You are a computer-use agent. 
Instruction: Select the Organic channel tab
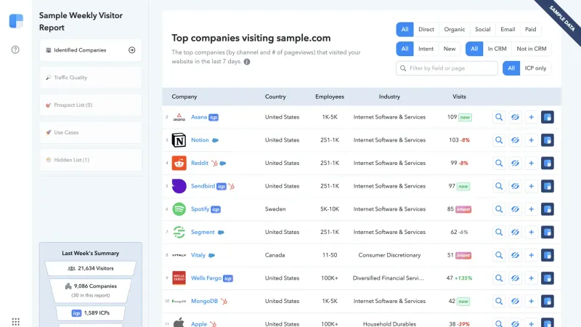pos(455,29)
